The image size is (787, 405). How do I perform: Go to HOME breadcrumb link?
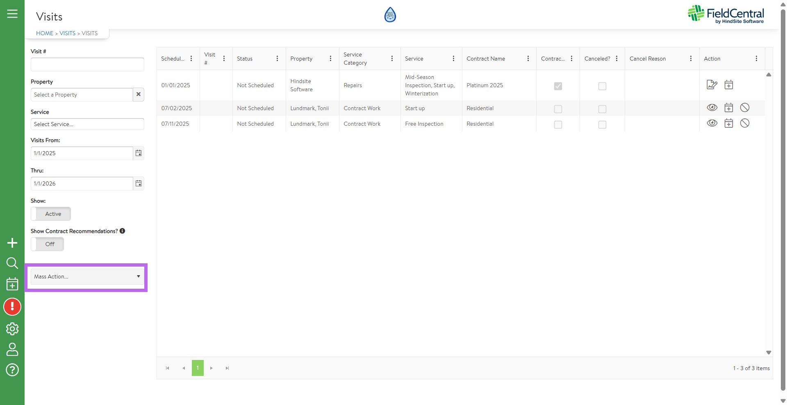pos(45,33)
